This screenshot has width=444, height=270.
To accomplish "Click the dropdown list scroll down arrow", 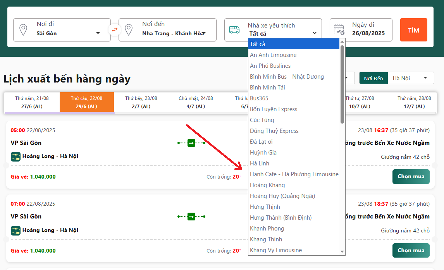I will click(x=342, y=251).
